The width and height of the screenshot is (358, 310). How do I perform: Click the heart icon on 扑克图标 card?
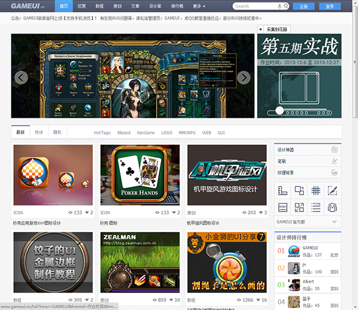(174, 213)
